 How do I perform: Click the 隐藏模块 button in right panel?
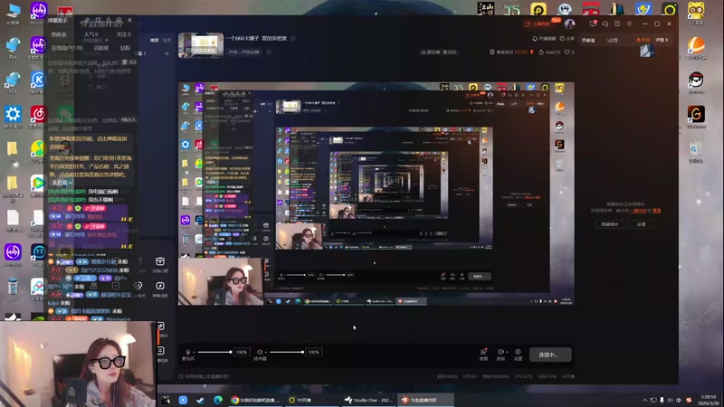609,224
